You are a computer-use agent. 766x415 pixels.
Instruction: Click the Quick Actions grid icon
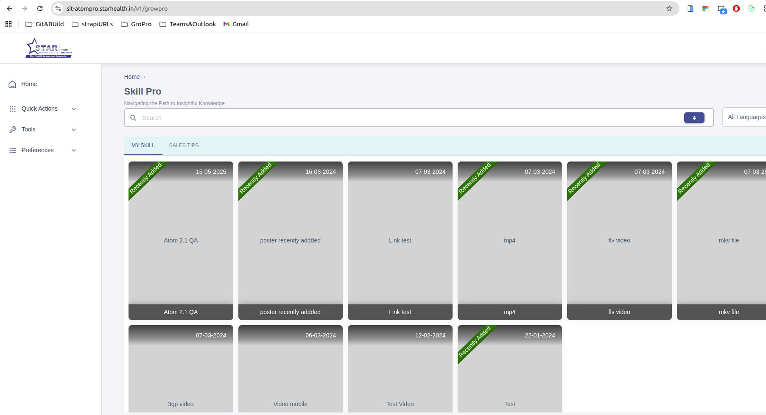point(13,109)
